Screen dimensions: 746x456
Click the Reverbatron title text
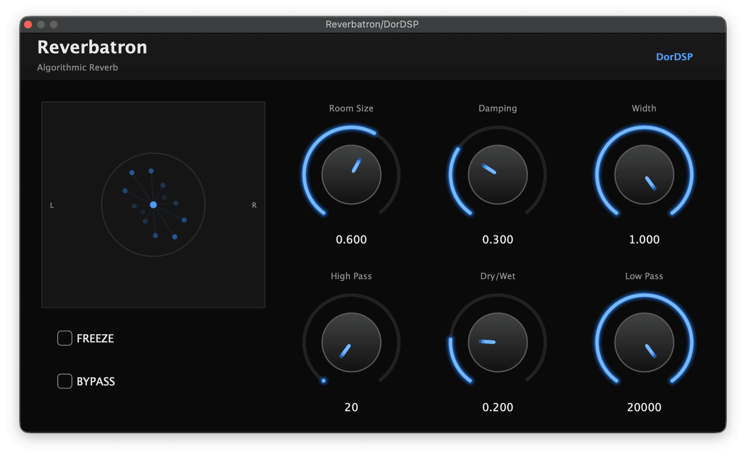[92, 47]
